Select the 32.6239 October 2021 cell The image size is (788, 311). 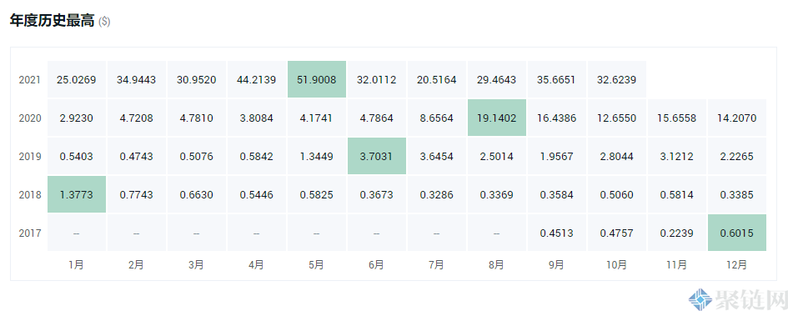[x=616, y=79]
